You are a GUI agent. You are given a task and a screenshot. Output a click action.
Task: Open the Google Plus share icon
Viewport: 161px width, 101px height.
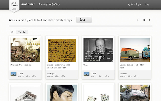[138, 20]
